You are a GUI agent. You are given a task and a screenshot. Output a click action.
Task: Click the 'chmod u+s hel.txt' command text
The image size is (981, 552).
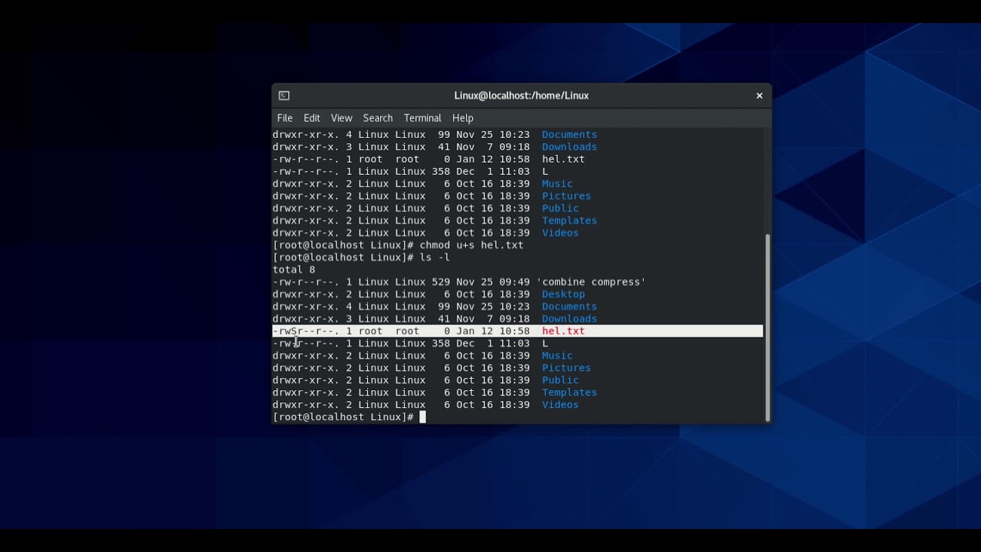pyautogui.click(x=471, y=245)
